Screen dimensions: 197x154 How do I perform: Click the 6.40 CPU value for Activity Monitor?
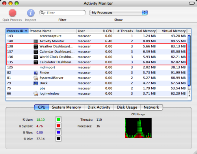coord(109,41)
